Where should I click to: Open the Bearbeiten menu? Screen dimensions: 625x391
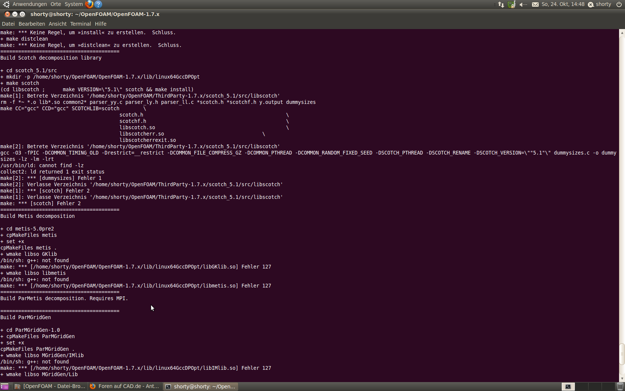click(32, 24)
